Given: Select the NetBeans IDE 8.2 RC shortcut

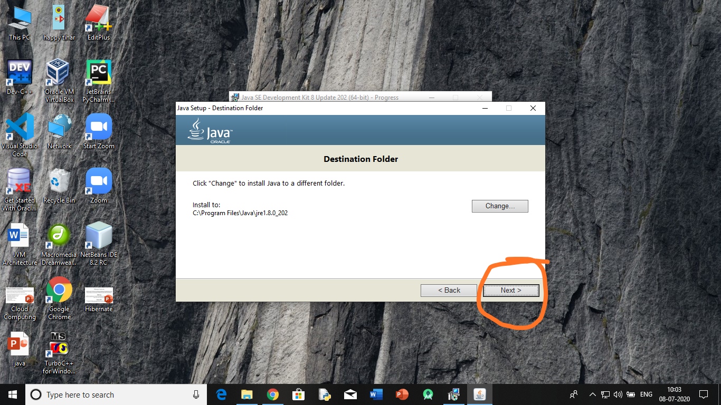Looking at the screenshot, I should pos(99,244).
